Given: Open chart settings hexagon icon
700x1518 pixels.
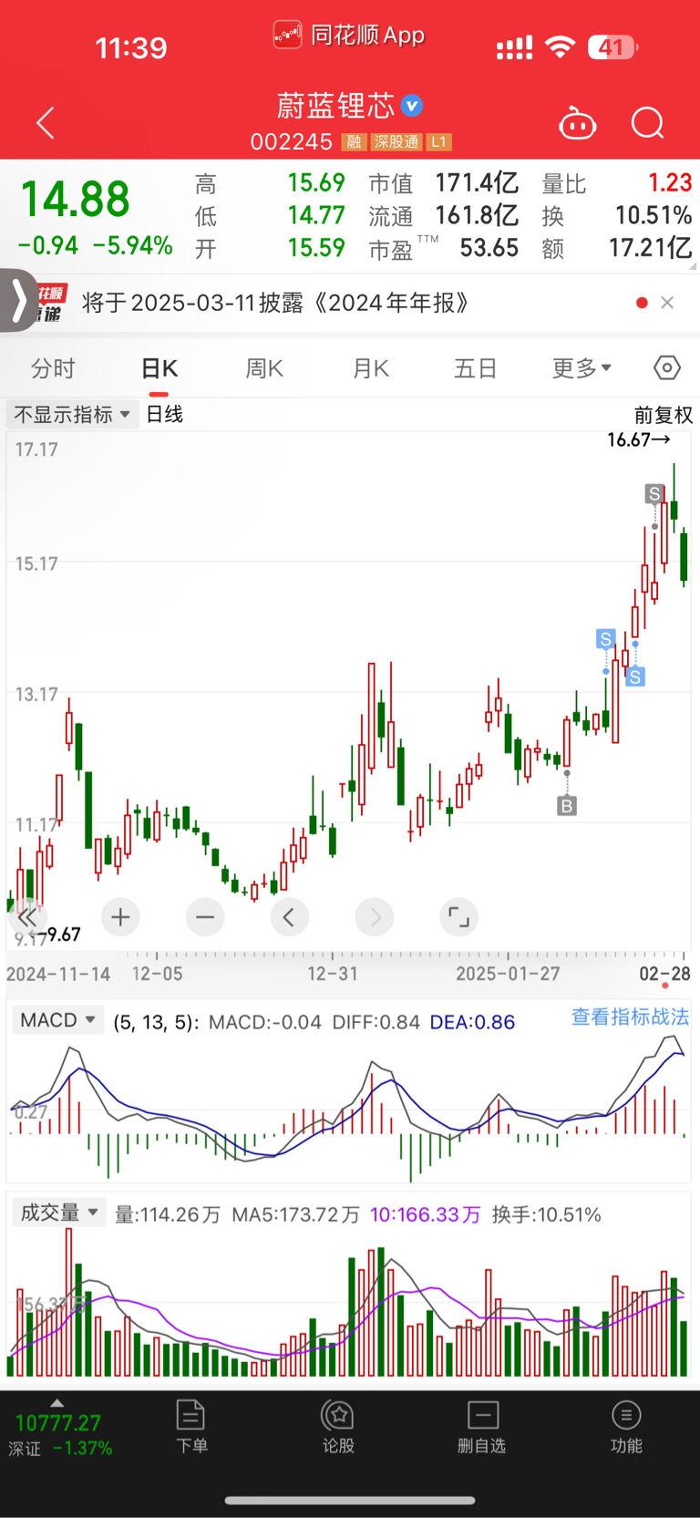Looking at the screenshot, I should point(667,368).
